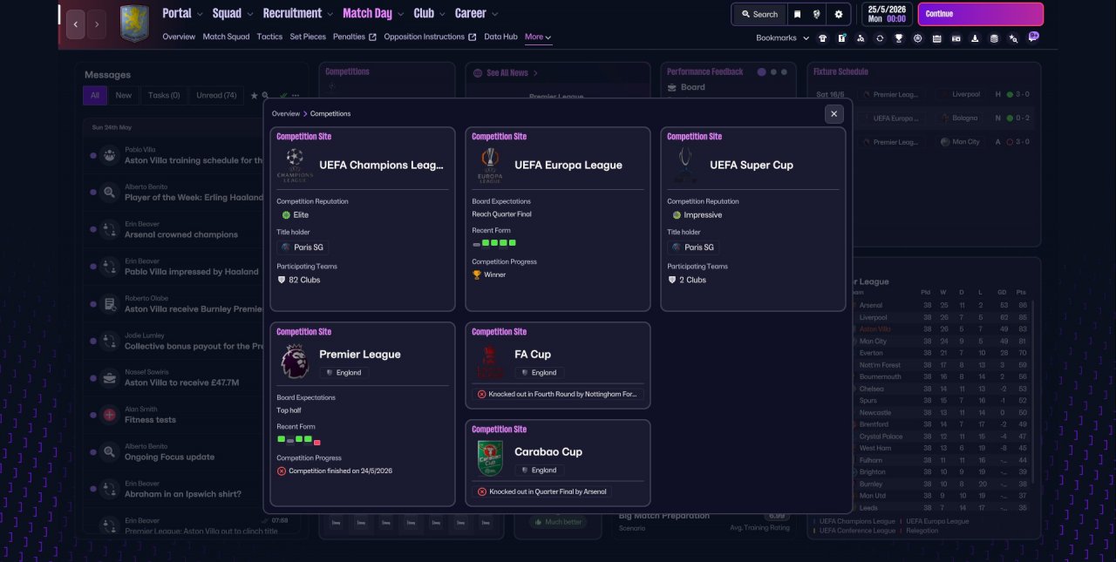
Task: Open the bookmark icon beside Search
Action: (x=797, y=14)
